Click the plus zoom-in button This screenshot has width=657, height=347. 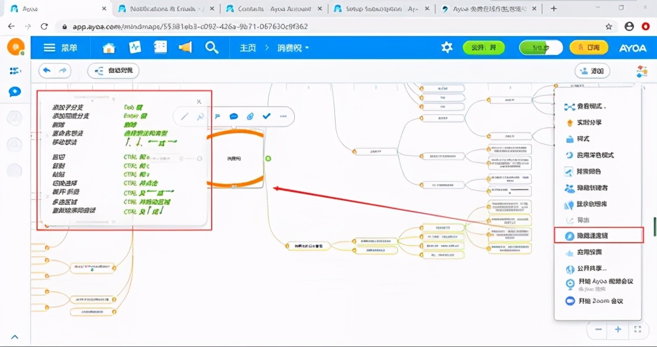(618, 329)
